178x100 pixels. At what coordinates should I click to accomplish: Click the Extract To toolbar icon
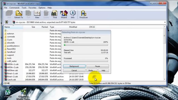(19, 14)
